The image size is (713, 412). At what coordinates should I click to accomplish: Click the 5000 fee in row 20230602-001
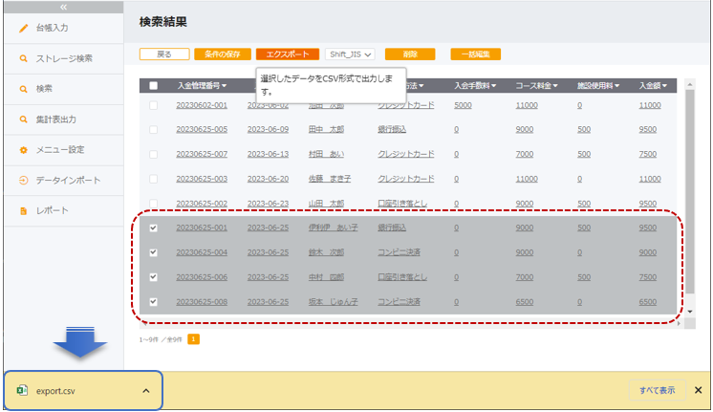click(463, 105)
